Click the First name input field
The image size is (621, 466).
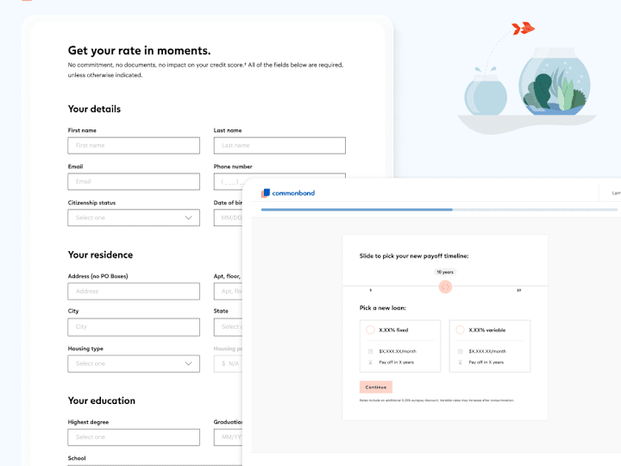(x=134, y=146)
